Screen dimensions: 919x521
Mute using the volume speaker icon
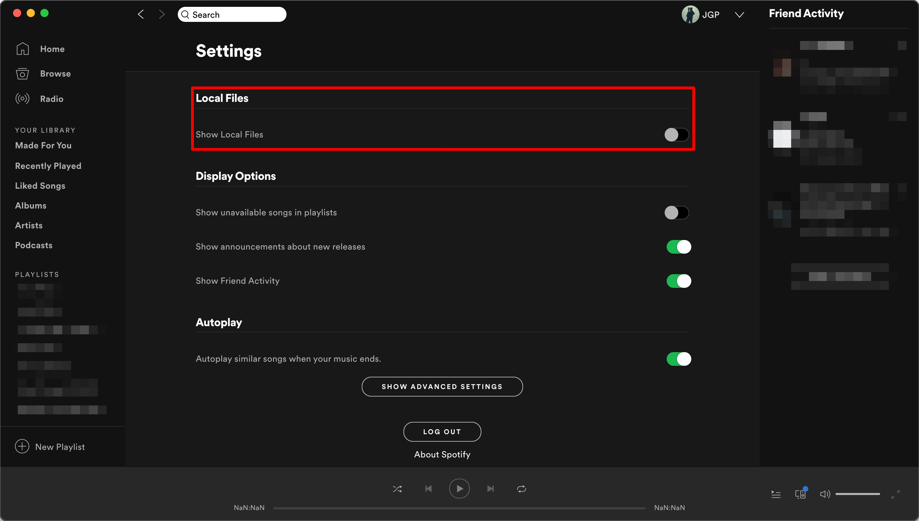(x=825, y=494)
